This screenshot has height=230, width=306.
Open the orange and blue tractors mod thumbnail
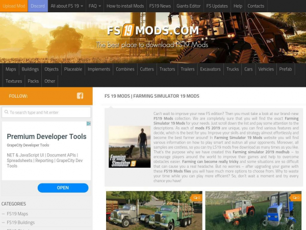253,211
